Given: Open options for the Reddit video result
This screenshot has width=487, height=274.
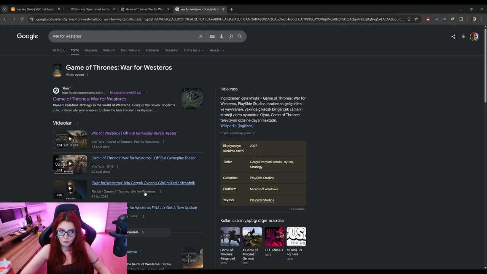Looking at the screenshot, I should 160,191.
